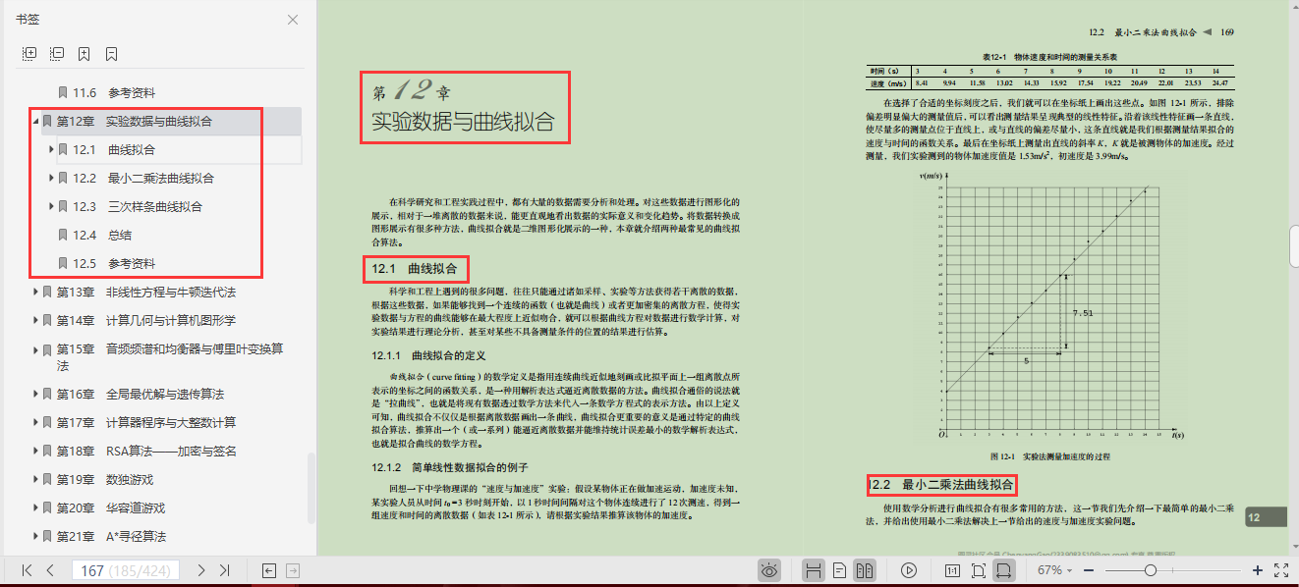Enable eye-protection reading mode

coord(769,569)
